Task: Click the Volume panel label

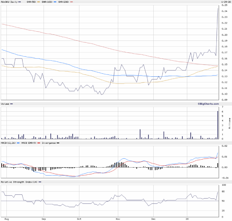Action: pyautogui.click(x=5, y=104)
